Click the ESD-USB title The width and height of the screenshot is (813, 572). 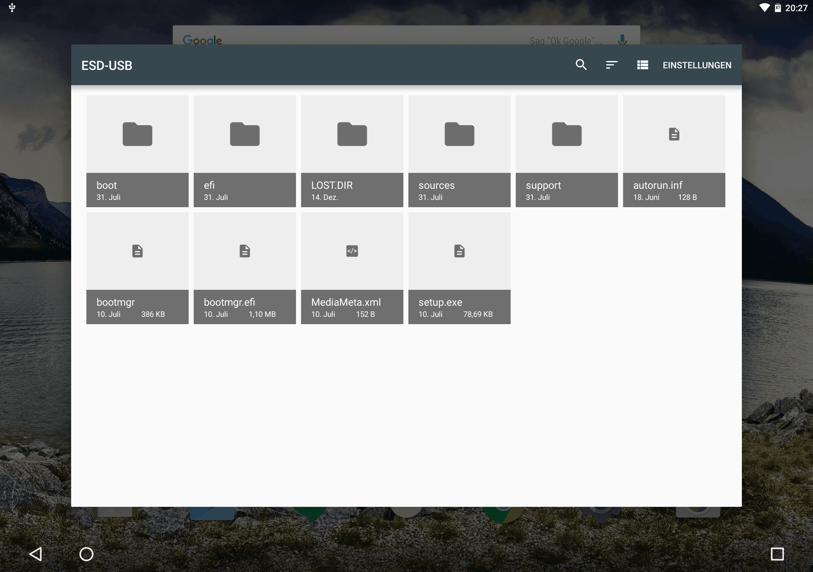(x=107, y=66)
